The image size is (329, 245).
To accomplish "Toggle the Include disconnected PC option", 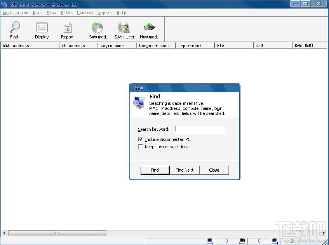I will pos(141,139).
